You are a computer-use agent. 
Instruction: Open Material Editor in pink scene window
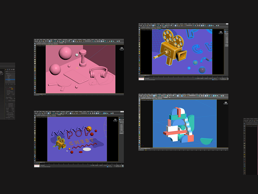[107, 41]
